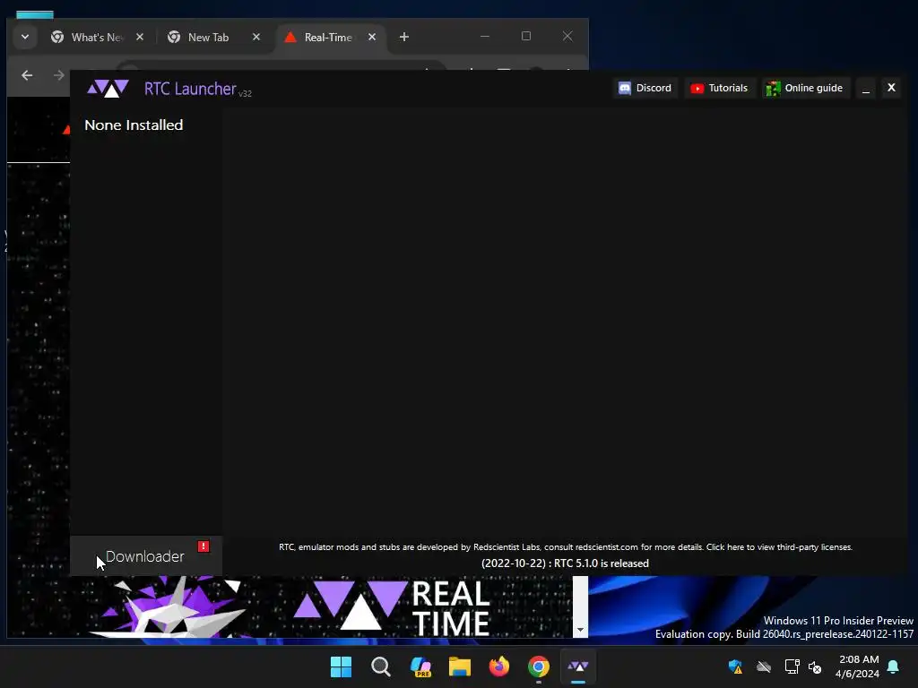Image resolution: width=918 pixels, height=688 pixels.
Task: Open a new tab in Chrome
Action: coord(404,37)
